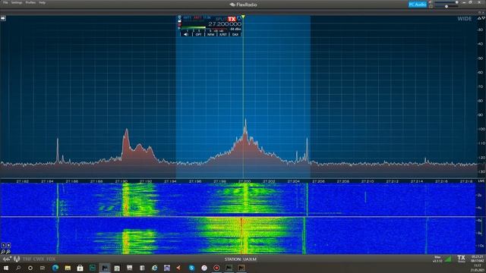Open Task View on the taskbar
The width and height of the screenshot is (486, 273).
43,268
